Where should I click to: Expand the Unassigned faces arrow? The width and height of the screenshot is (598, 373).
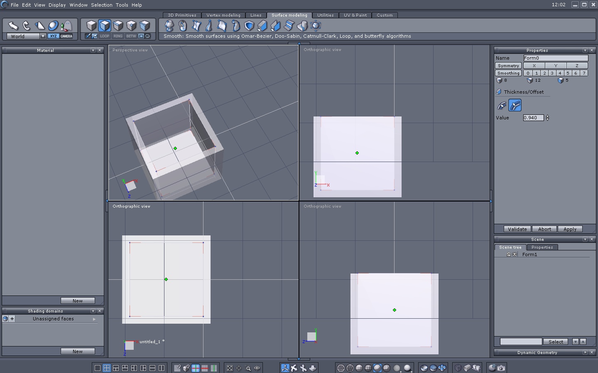coord(94,319)
